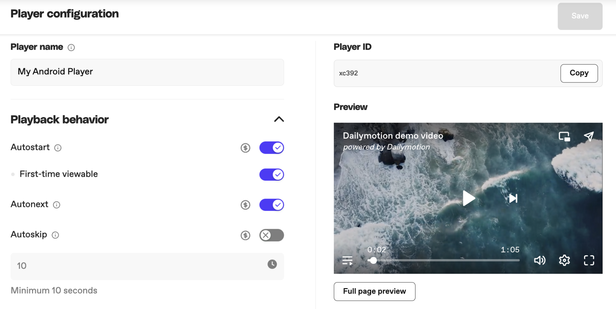
Task: Click skip to next video in the player
Action: coord(513,198)
